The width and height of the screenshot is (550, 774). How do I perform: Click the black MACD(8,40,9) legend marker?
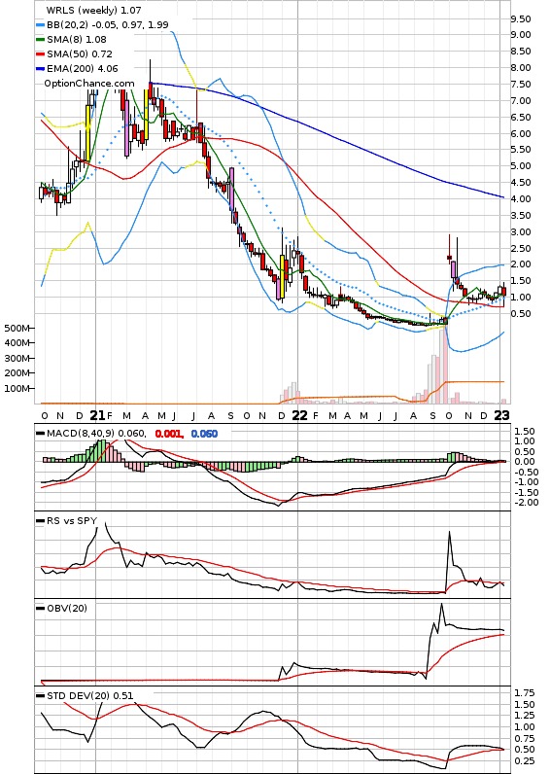click(x=41, y=434)
